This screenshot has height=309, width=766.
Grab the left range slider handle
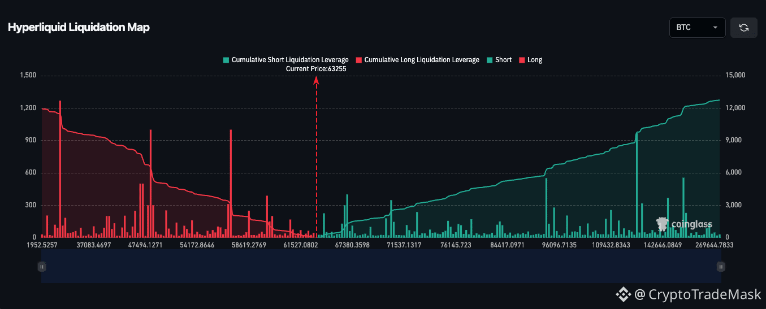pos(41,266)
